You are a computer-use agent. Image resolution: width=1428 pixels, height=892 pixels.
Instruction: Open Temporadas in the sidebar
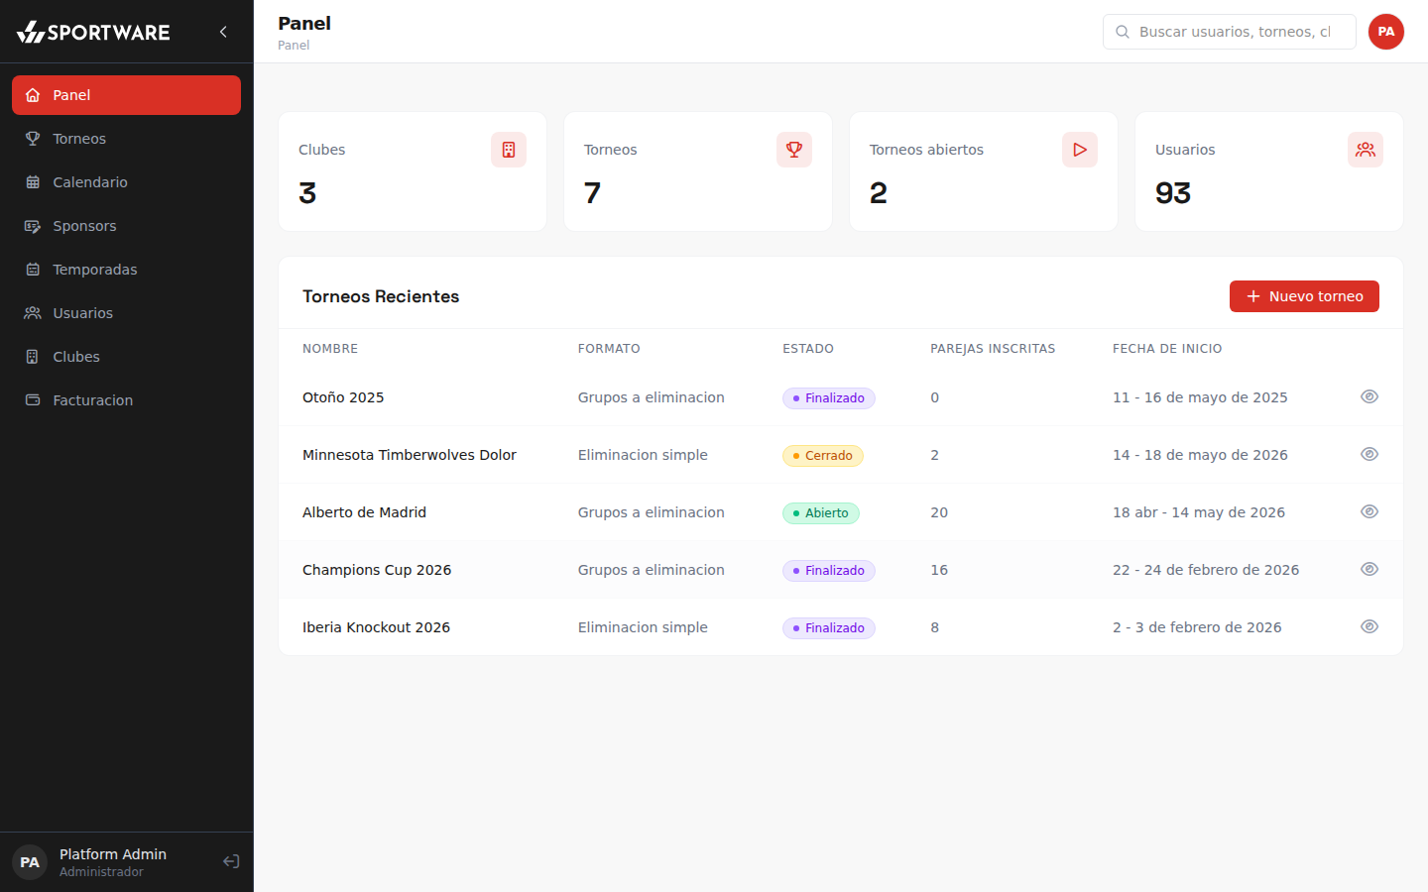point(126,270)
